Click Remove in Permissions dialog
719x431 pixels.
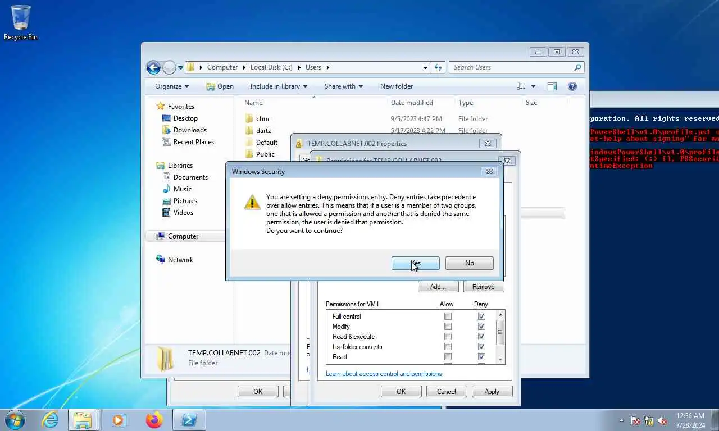pyautogui.click(x=484, y=287)
